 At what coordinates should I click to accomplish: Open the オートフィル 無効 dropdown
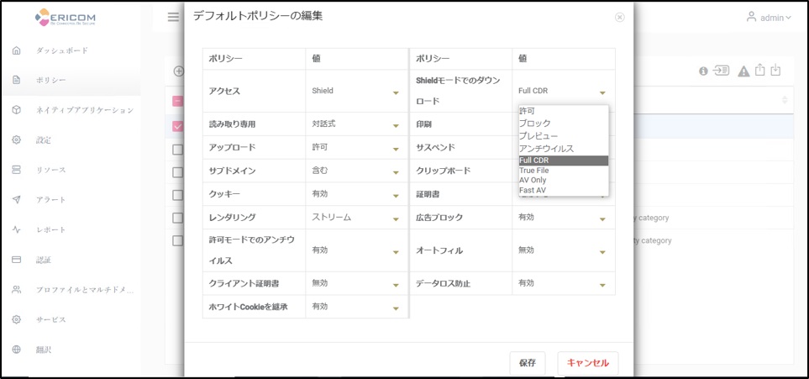[564, 250]
